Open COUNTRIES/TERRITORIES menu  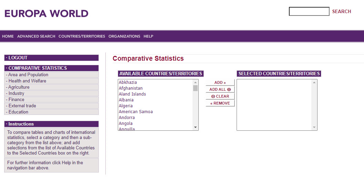point(82,36)
